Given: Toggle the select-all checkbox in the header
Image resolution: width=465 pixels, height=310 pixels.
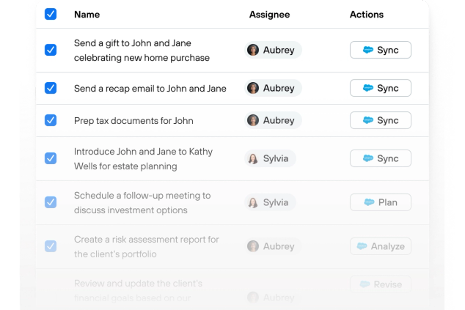Looking at the screenshot, I should [x=51, y=14].
